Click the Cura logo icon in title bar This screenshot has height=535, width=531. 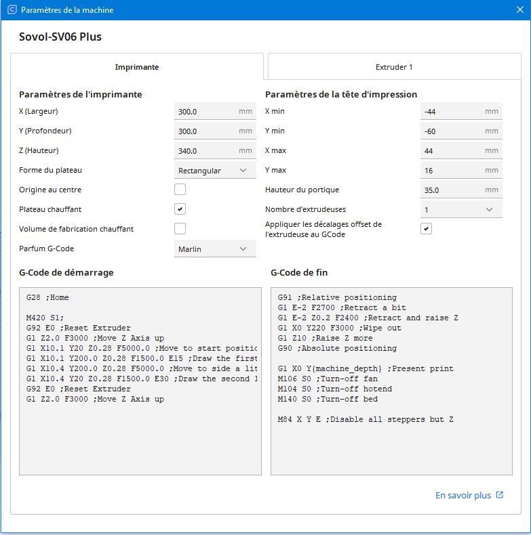pos(12,9)
